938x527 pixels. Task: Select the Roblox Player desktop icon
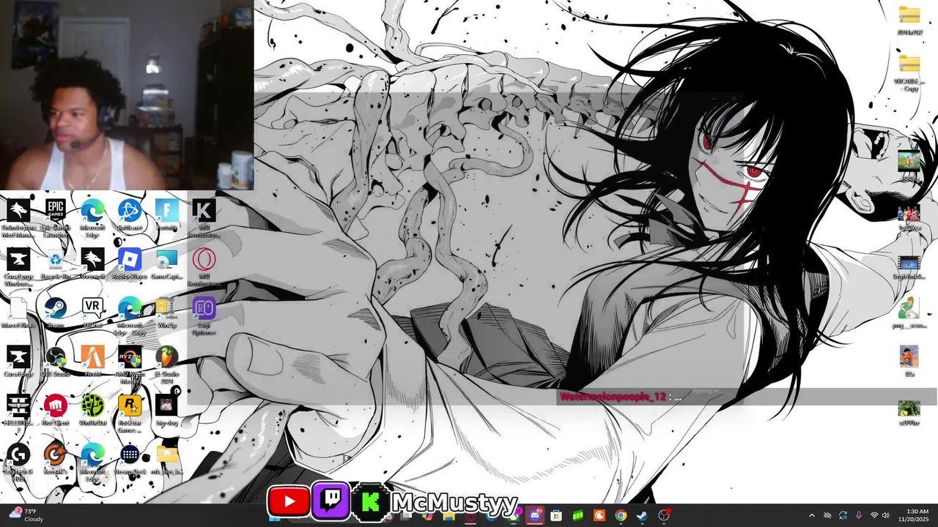point(130,264)
